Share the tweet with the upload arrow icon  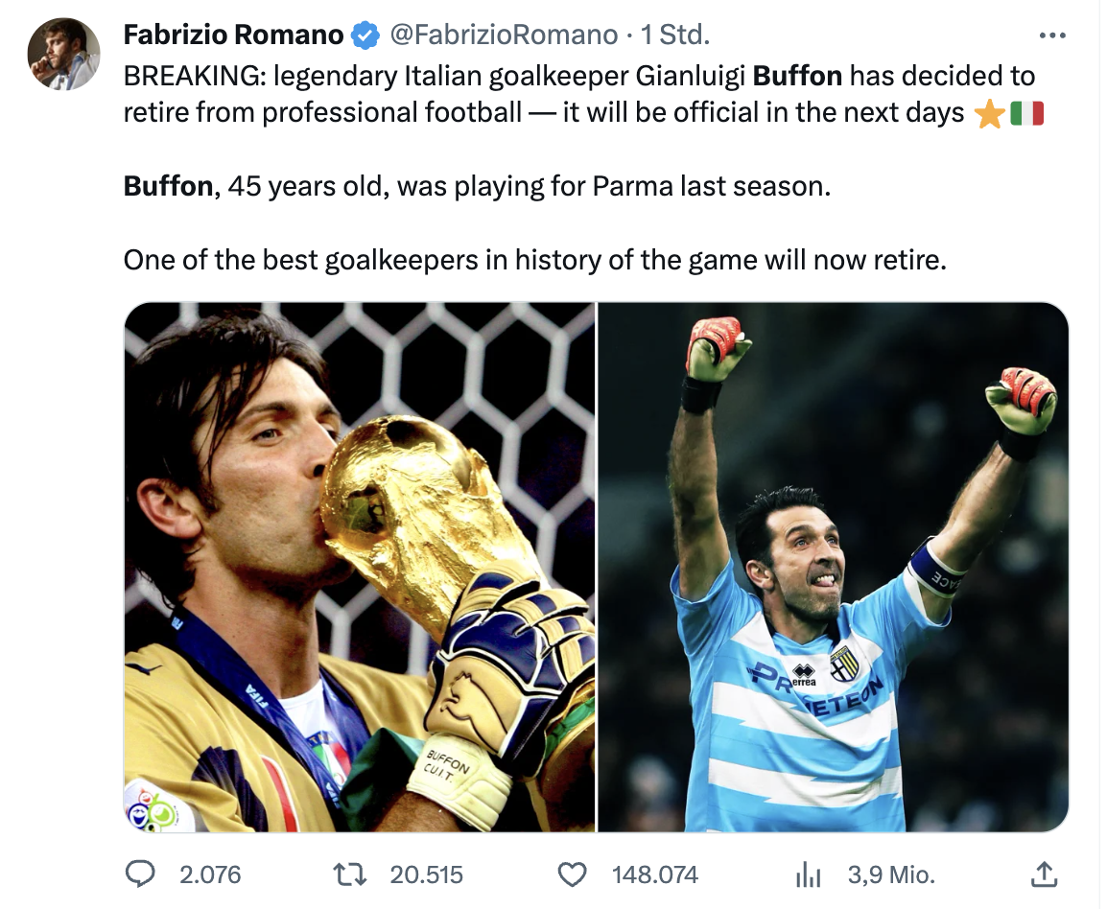click(x=1041, y=874)
